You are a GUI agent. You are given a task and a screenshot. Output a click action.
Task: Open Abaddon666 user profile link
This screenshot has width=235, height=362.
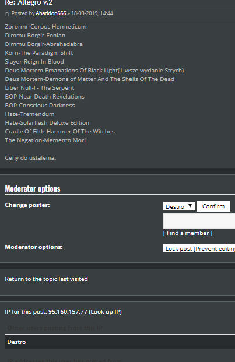[x=51, y=13]
